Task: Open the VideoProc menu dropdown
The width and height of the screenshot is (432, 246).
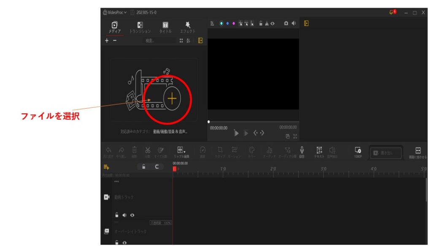Action: pyautogui.click(x=115, y=12)
